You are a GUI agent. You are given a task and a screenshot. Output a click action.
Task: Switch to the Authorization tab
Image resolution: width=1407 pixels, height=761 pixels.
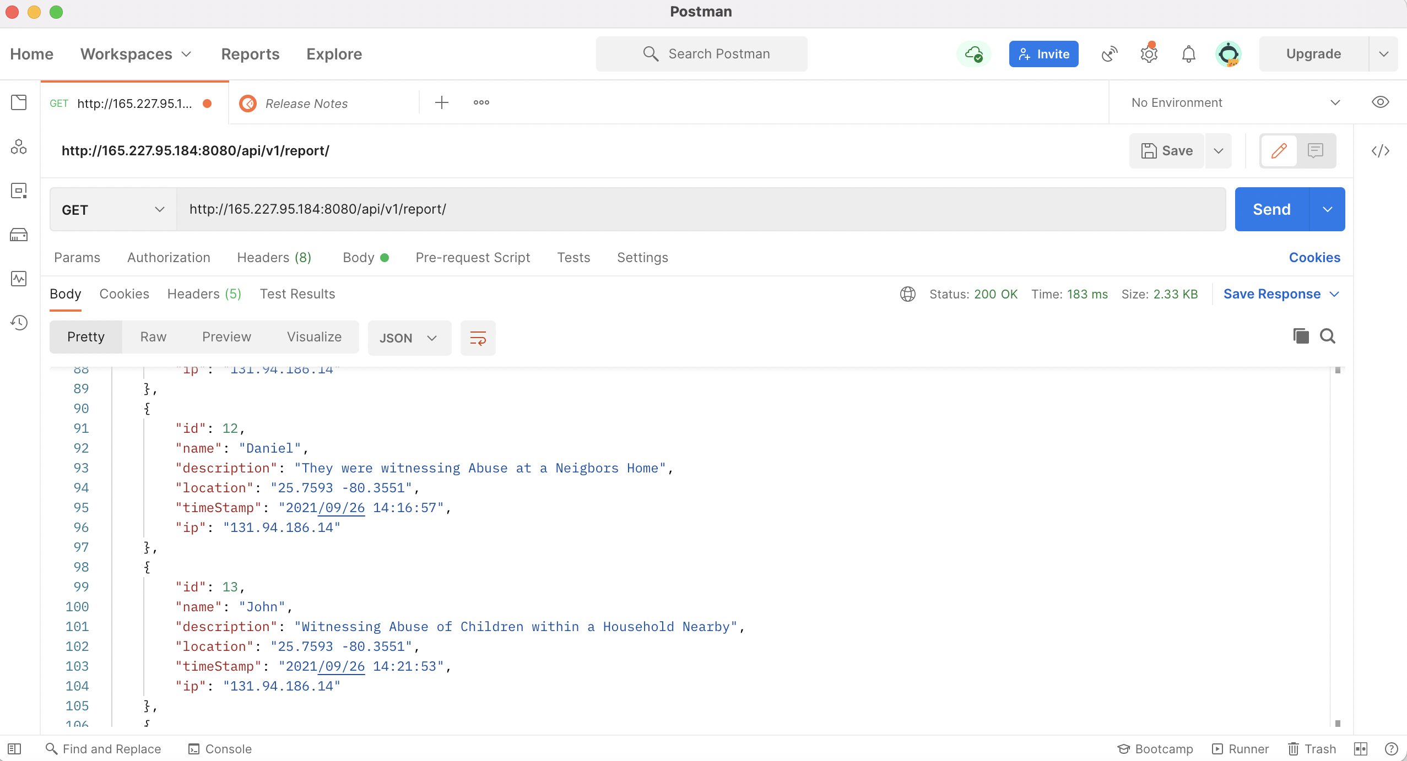(x=169, y=258)
